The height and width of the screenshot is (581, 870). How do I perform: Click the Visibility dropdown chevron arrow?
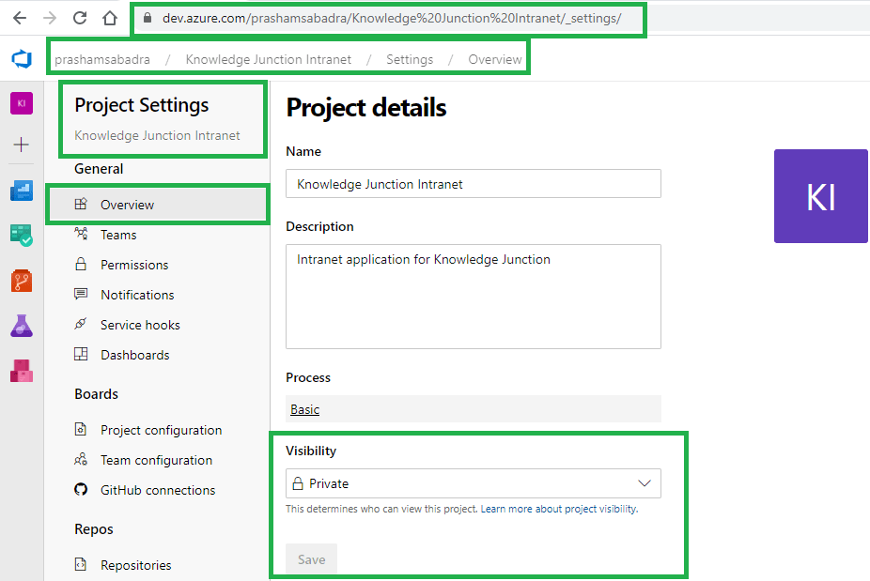(645, 483)
